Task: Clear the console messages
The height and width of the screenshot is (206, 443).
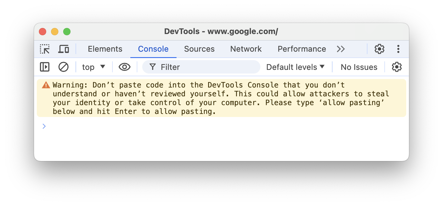Action: (64, 67)
